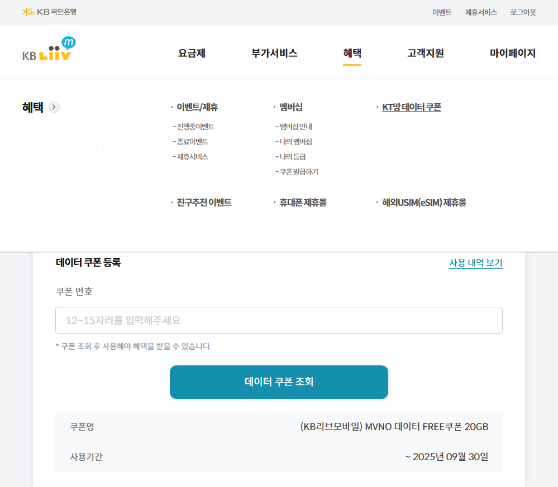Open 쿠폰 발급하기 submenu item
This screenshot has height=487, width=558.
click(x=299, y=172)
